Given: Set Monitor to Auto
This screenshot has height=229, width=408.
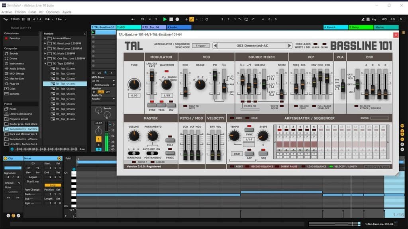Looking at the screenshot, I should pos(101,92).
